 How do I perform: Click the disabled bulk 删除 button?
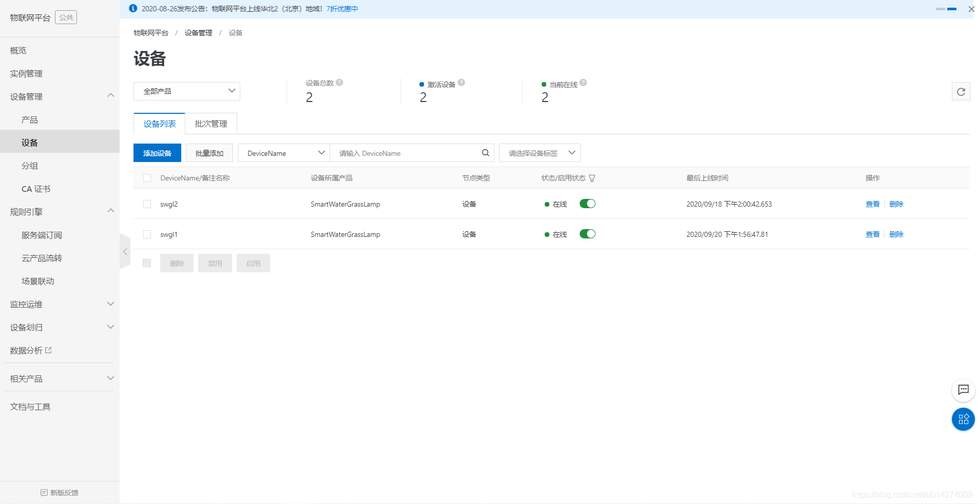[177, 263]
